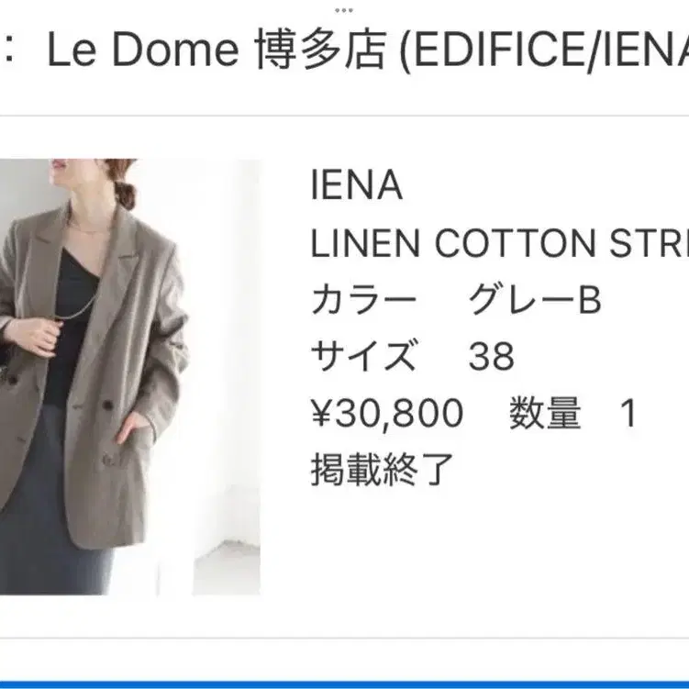Click the 掲載終了 status text
Viewport: 689px width, 689px height.
point(383,470)
